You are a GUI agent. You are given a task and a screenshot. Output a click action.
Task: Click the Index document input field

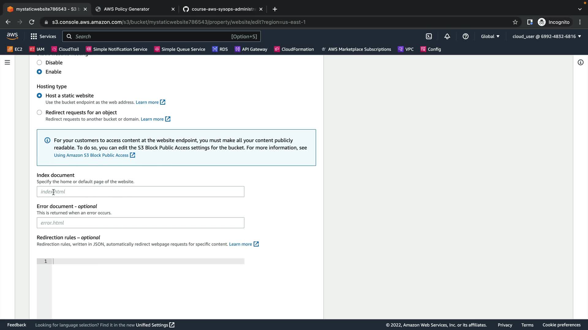(x=140, y=192)
